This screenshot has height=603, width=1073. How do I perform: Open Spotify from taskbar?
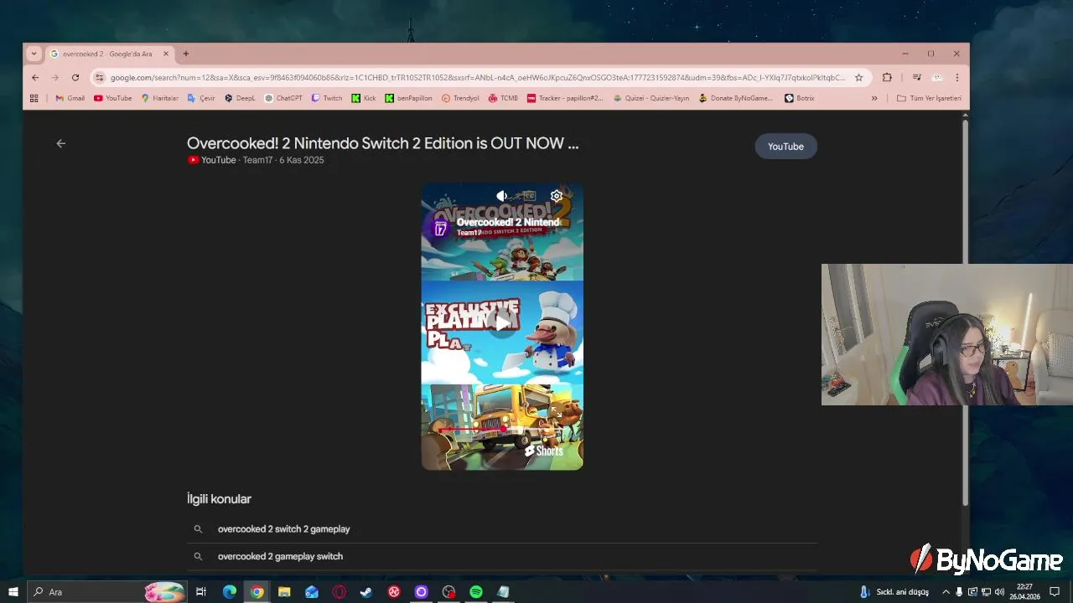pyautogui.click(x=476, y=592)
